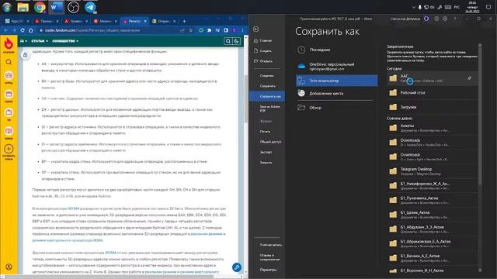Click Обзор to browse folders
Image resolution: width=497 pixels, height=279 pixels.
(x=336, y=108)
